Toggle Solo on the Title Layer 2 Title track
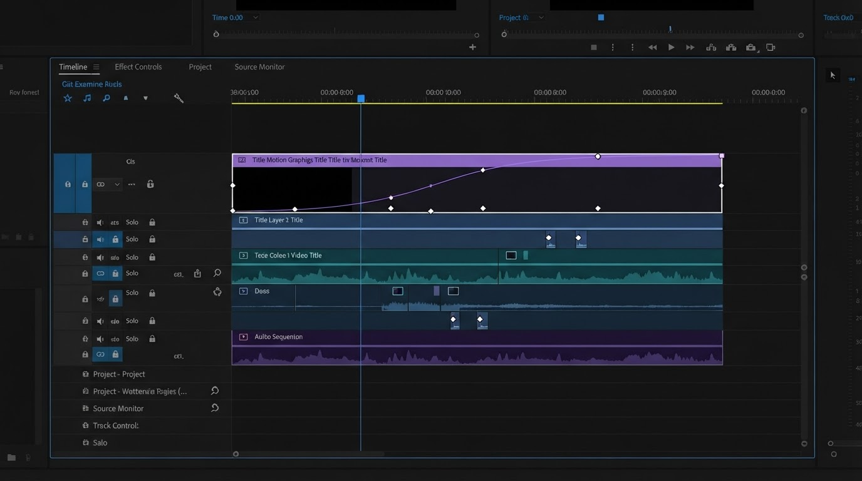Viewport: 862px width, 481px height. pyautogui.click(x=132, y=222)
